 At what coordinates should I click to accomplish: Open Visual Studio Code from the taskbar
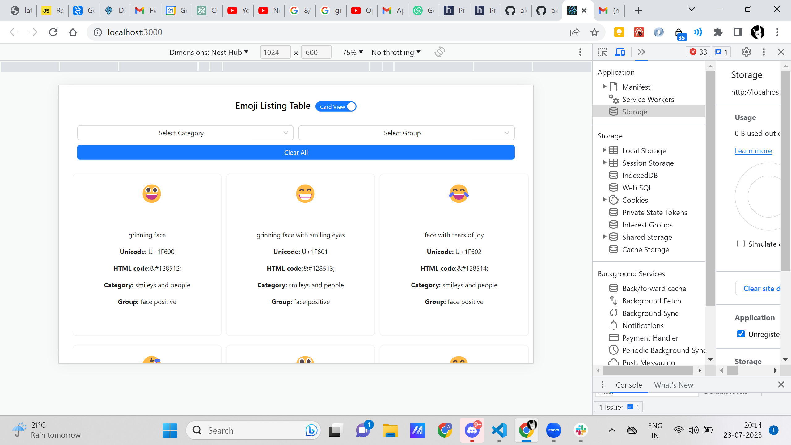click(x=499, y=430)
